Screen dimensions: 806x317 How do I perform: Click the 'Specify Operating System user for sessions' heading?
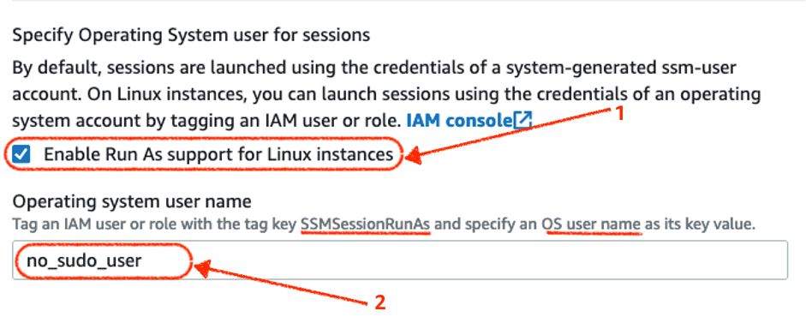[x=191, y=35]
